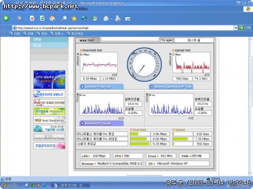This screenshot has height=189, width=253.
Task: Click the Bandwidth Gauge button
Action: coord(101,123)
